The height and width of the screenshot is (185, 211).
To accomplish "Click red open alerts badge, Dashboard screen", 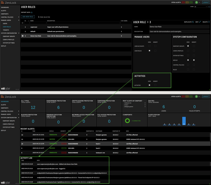I will pyautogui.click(x=183, y=97).
